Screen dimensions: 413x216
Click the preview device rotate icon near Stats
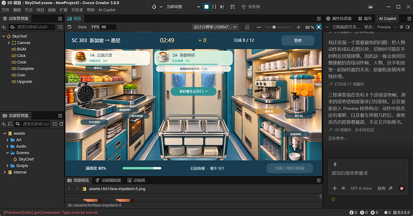[69, 27]
